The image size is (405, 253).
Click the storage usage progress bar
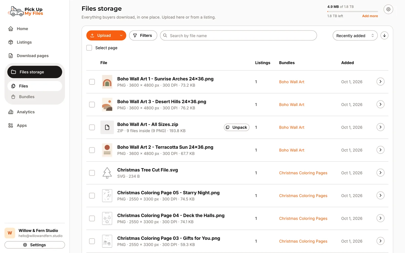tap(352, 11)
